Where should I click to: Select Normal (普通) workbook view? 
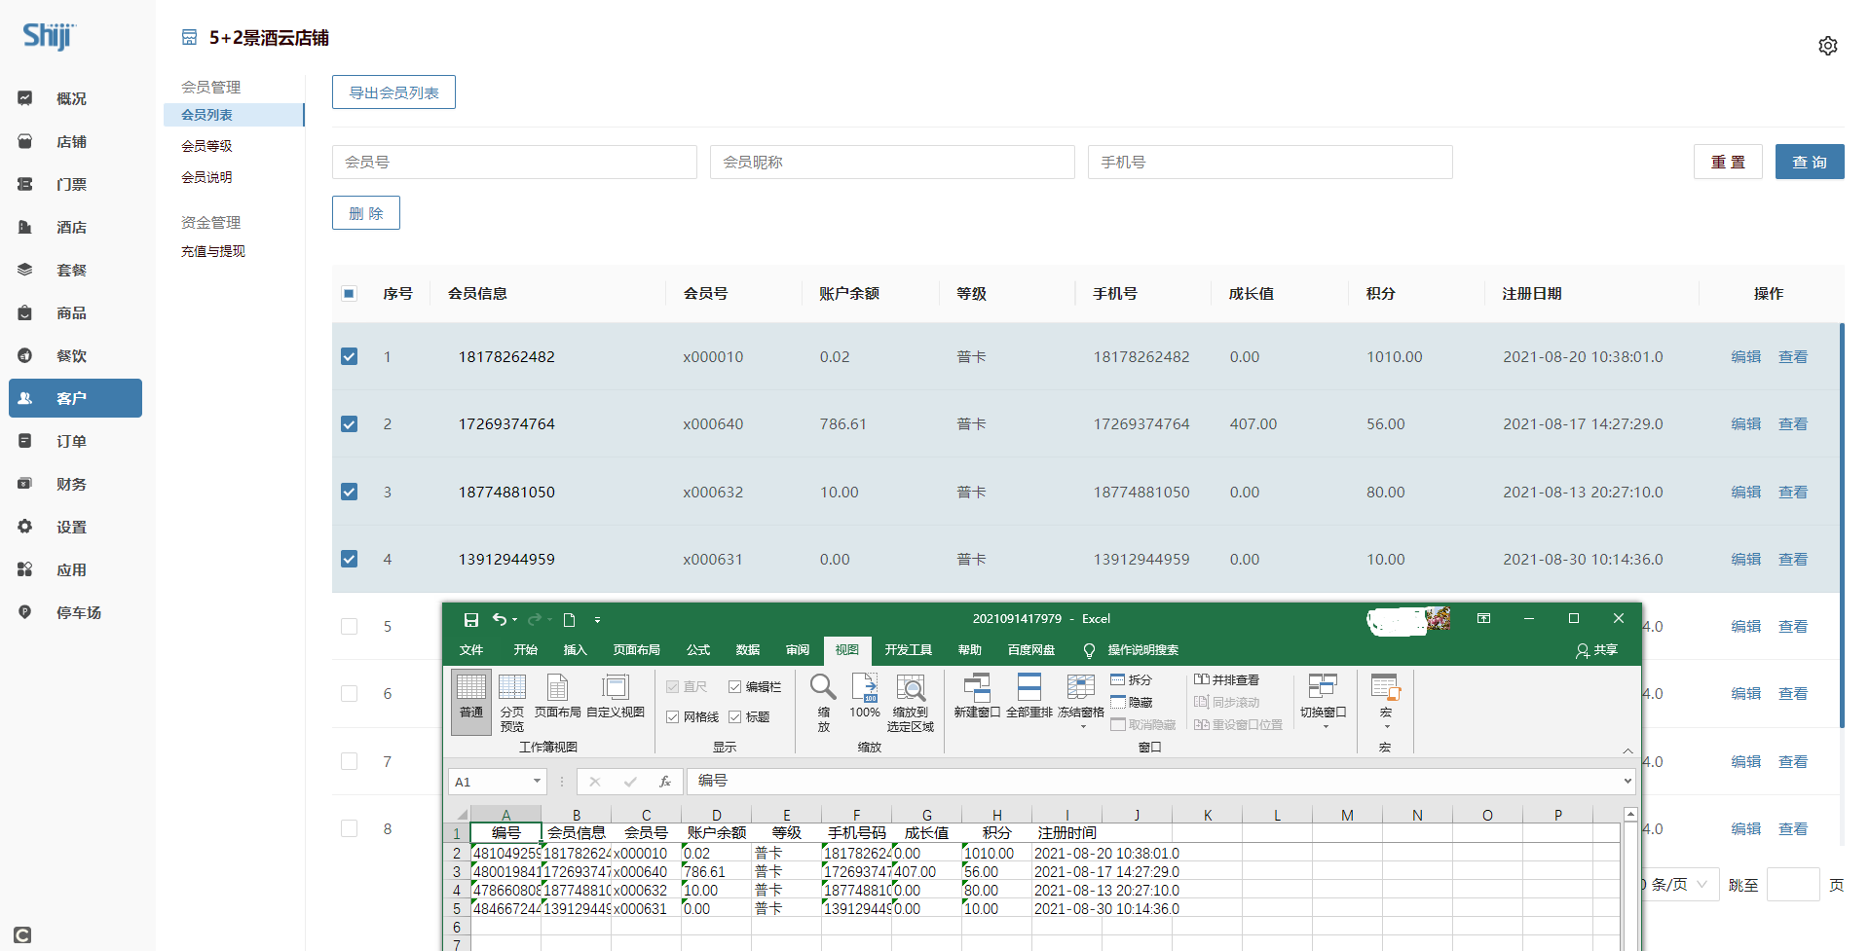pyautogui.click(x=471, y=701)
